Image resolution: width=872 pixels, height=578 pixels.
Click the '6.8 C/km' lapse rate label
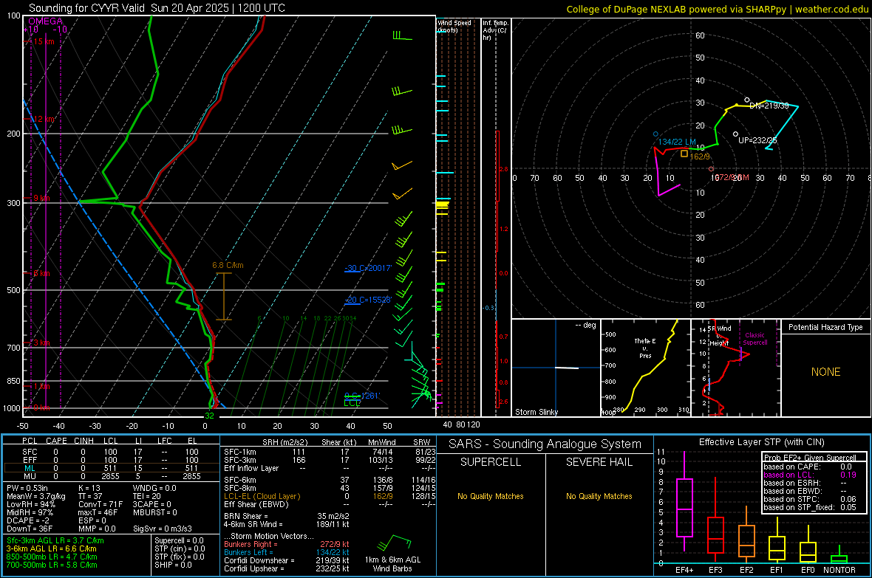(x=228, y=265)
